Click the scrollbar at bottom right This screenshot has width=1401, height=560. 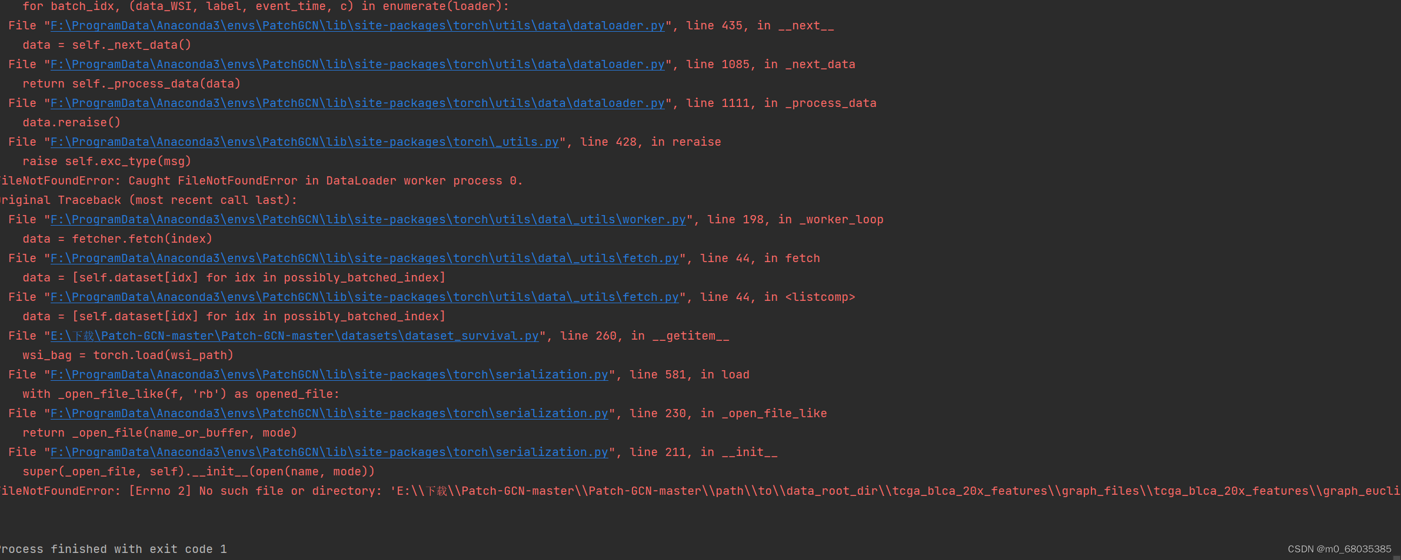(1397, 556)
